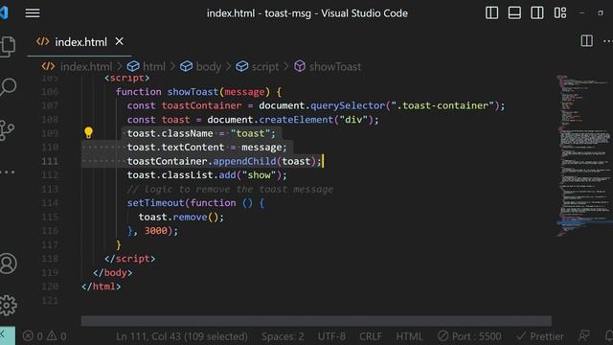
Task: Open Customize Layout icon in title bar
Action: pyautogui.click(x=559, y=12)
